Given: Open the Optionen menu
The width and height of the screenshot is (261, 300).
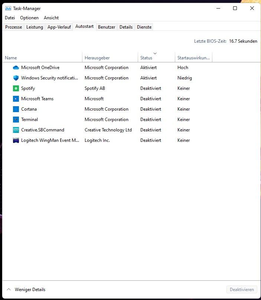Looking at the screenshot, I should point(29,18).
